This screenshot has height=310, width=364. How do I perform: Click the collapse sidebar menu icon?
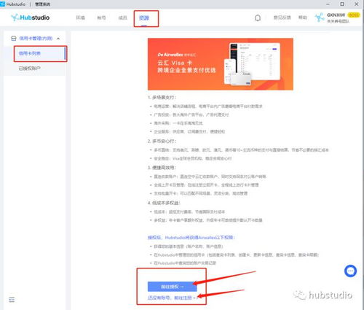click(12, 300)
